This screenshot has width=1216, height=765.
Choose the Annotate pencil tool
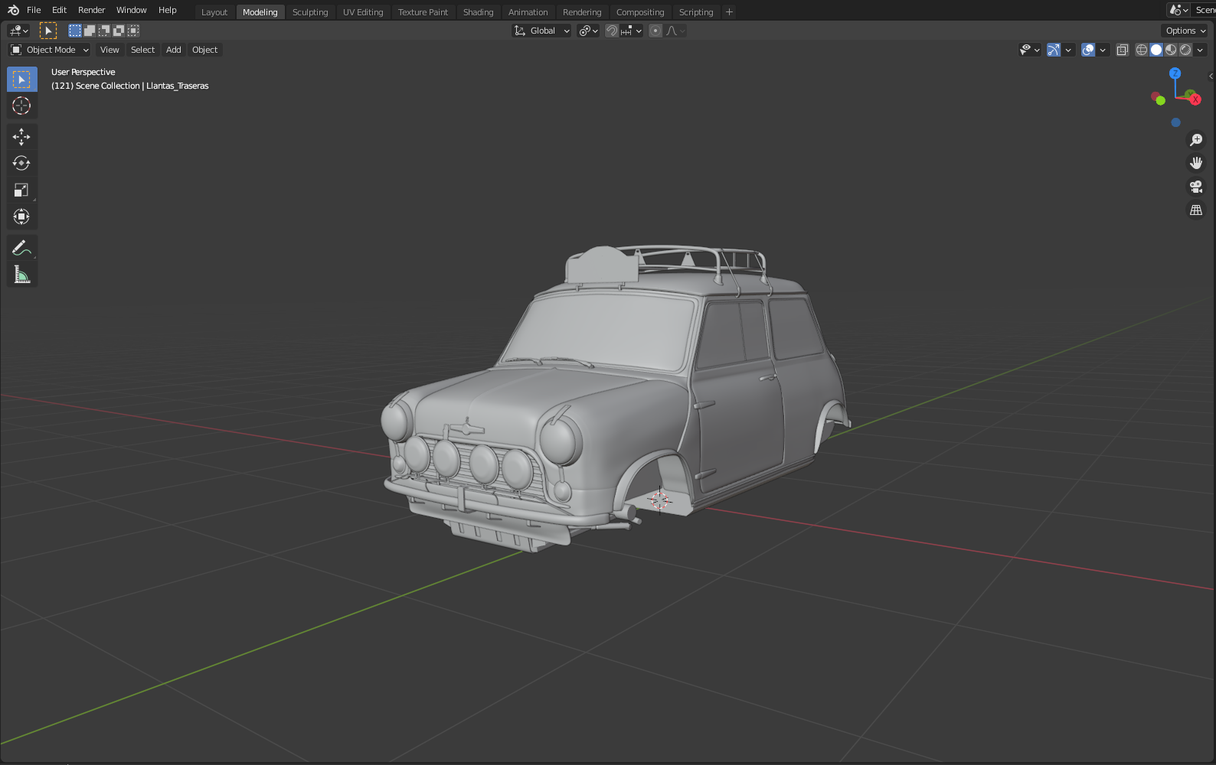tap(21, 248)
